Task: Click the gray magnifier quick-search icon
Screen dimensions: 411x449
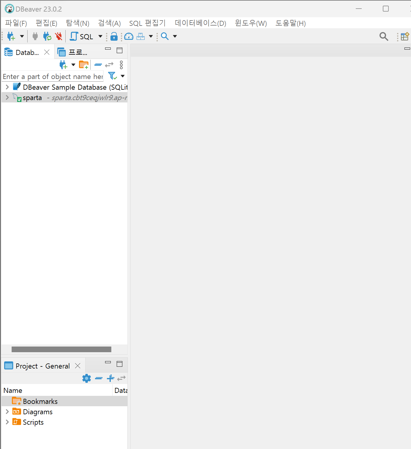Action: click(x=384, y=37)
